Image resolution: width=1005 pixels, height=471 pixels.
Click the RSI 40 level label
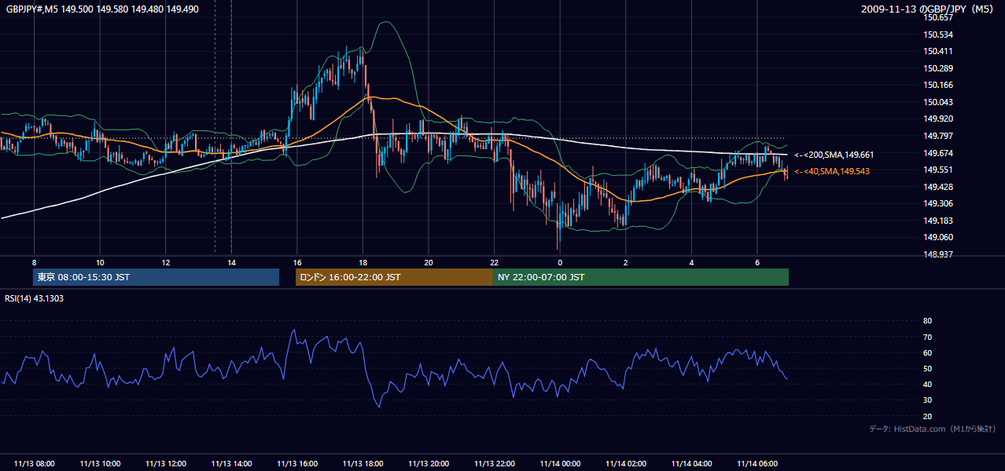tap(927, 384)
